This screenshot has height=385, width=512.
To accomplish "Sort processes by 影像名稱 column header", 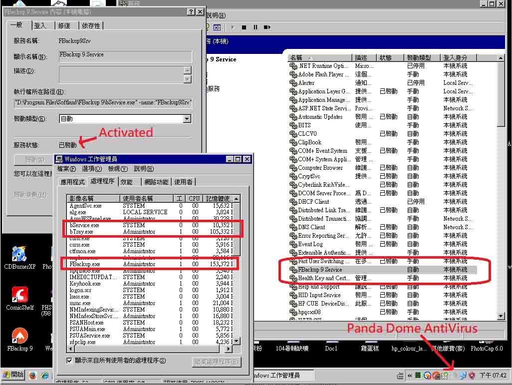I will point(93,198).
